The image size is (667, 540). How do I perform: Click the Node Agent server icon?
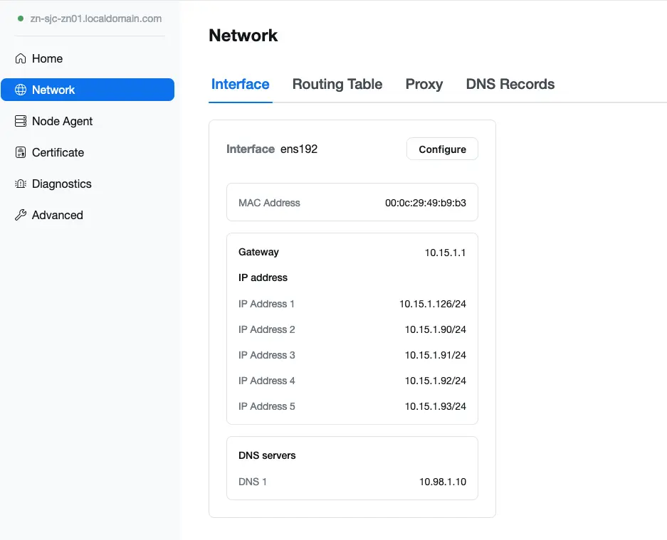(x=21, y=121)
